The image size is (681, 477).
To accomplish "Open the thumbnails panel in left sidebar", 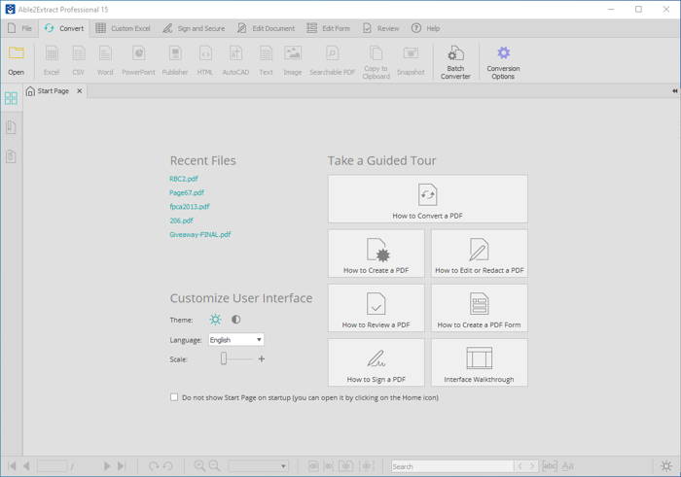I will 11,98.
